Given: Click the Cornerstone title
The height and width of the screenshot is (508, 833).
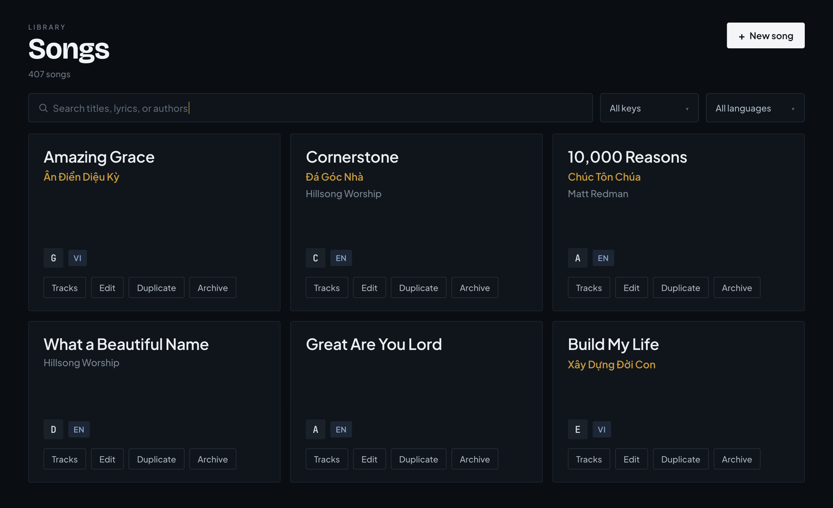Looking at the screenshot, I should click(x=352, y=157).
